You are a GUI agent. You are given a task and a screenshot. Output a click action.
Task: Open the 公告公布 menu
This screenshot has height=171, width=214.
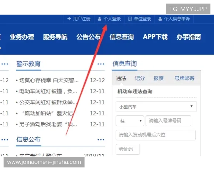click(88, 37)
